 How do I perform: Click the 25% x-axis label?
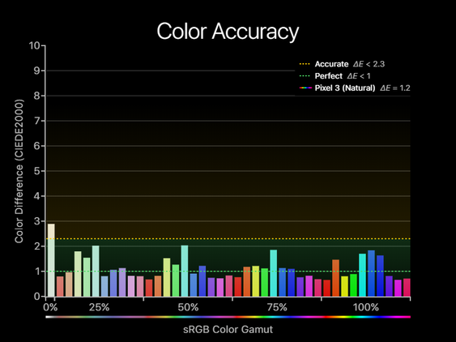(99, 307)
